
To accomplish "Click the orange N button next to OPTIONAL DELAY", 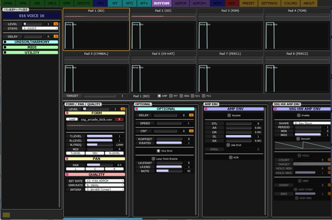I will tap(191, 115).
